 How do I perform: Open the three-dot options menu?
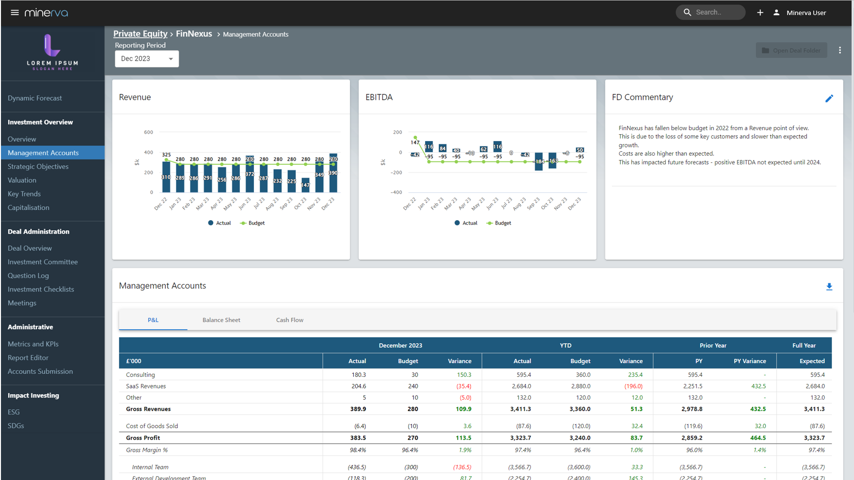840,50
